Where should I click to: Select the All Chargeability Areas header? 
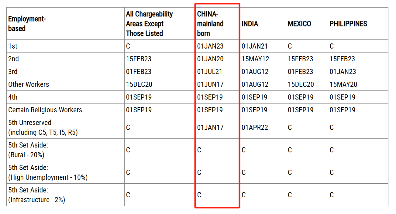[x=149, y=24]
